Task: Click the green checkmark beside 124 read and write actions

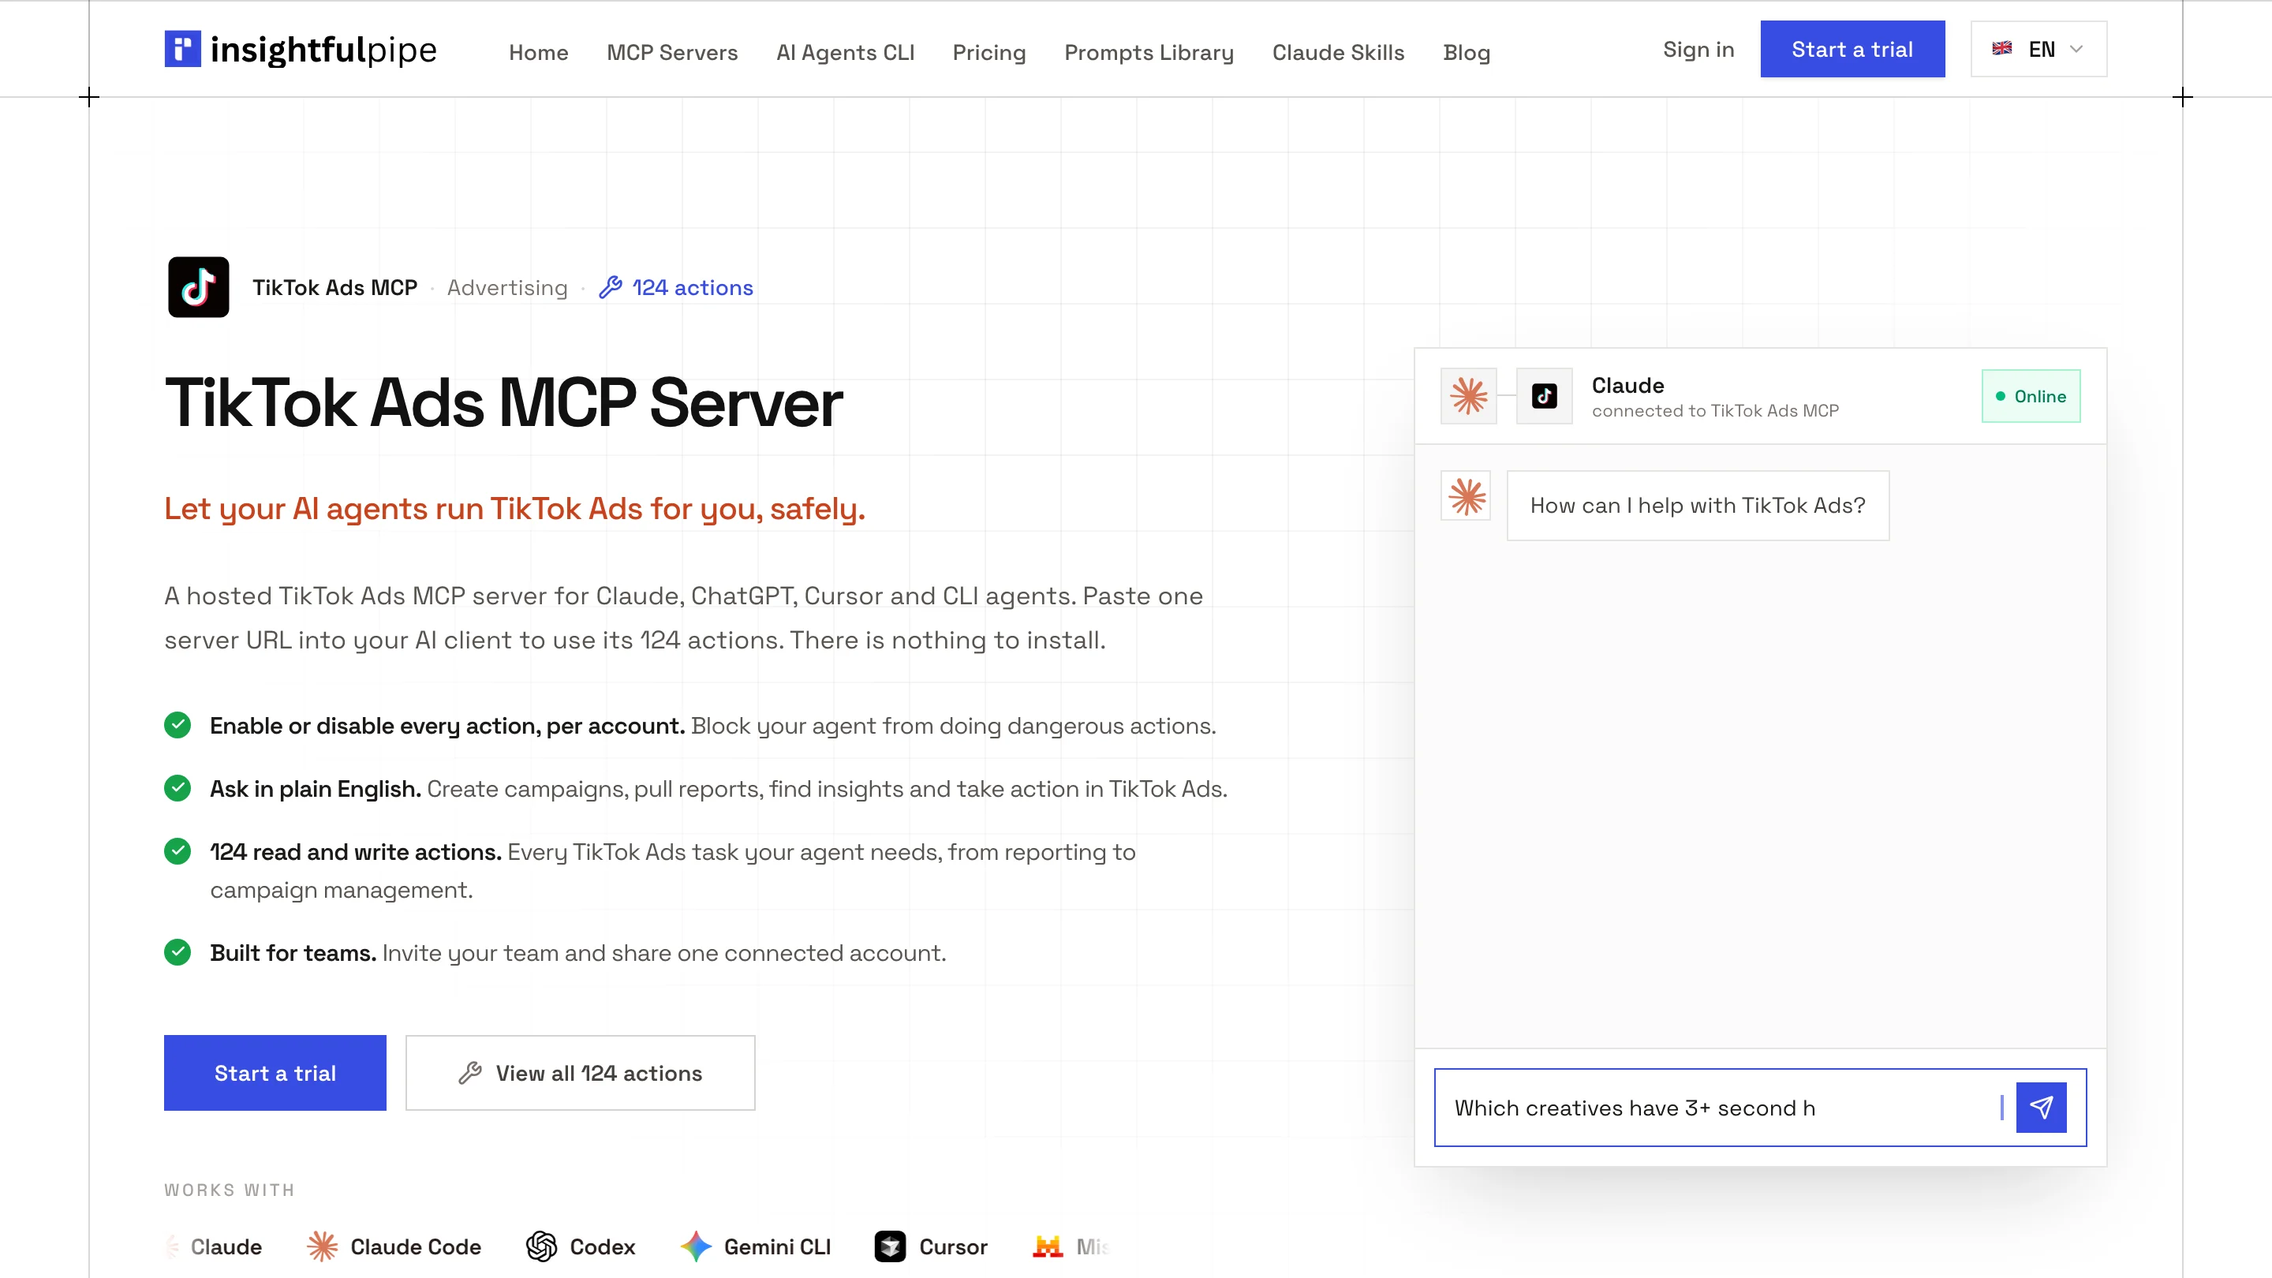Action: [x=177, y=851]
